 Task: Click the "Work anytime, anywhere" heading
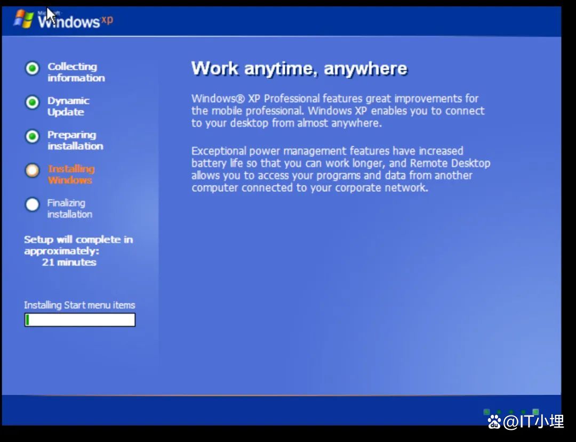tap(299, 69)
